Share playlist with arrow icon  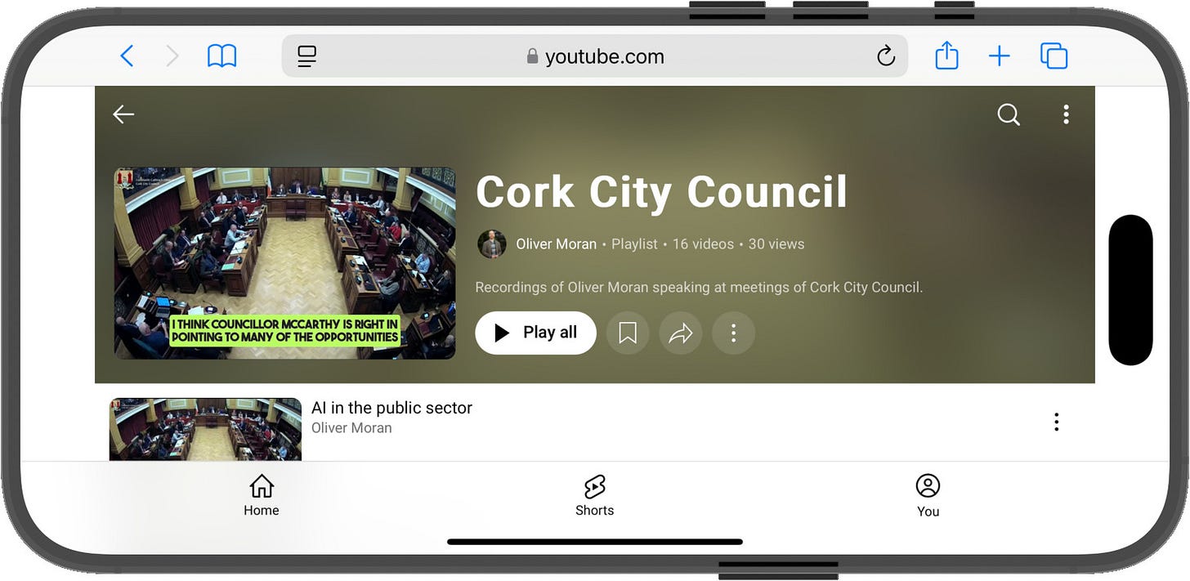tap(681, 333)
